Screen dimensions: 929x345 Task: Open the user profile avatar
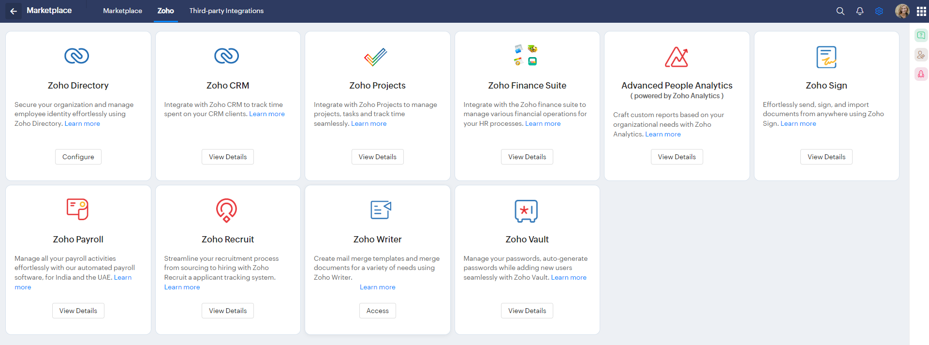tap(902, 11)
